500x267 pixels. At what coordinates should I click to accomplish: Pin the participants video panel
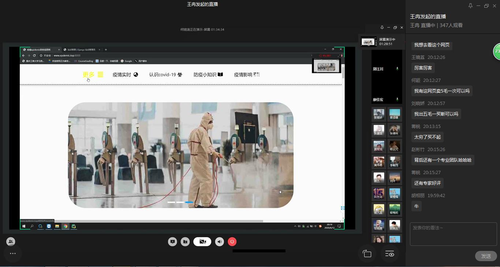tap(382, 27)
